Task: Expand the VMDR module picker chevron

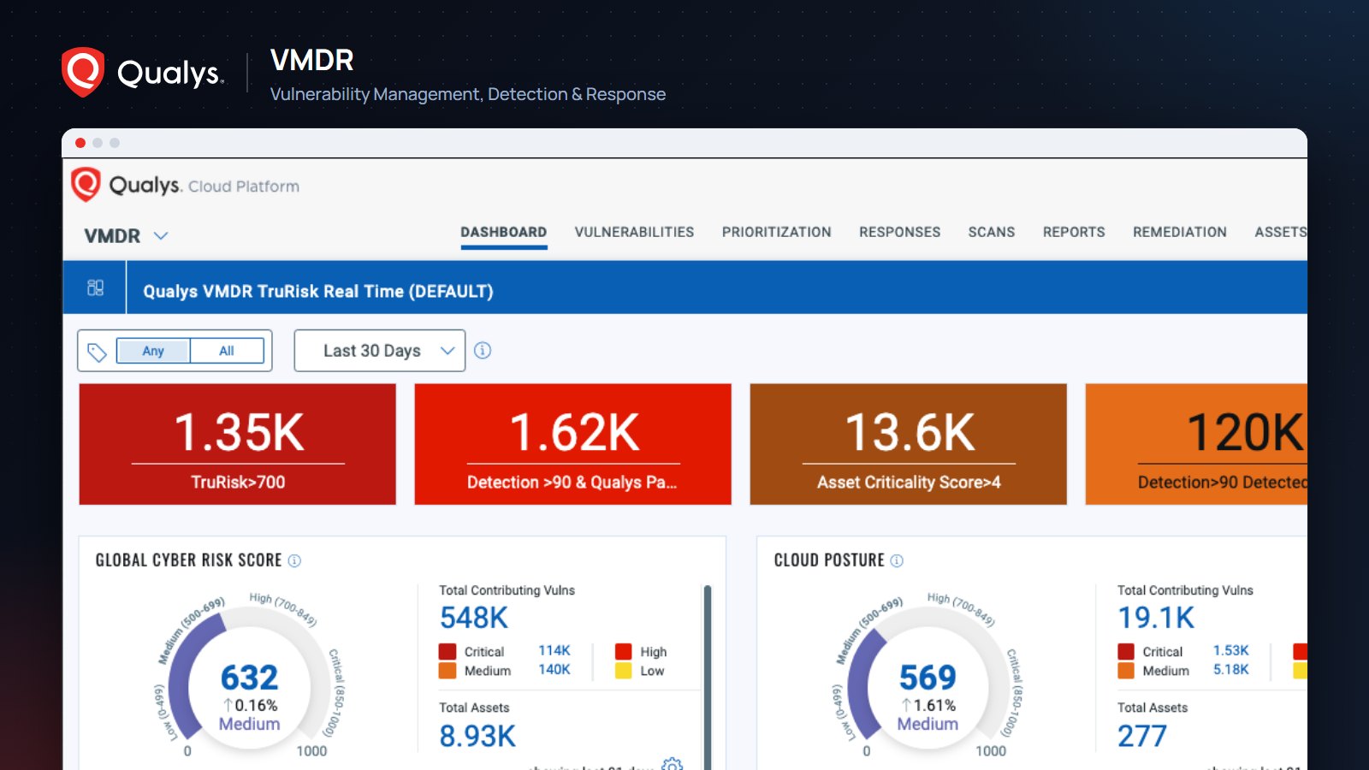Action: click(x=161, y=235)
